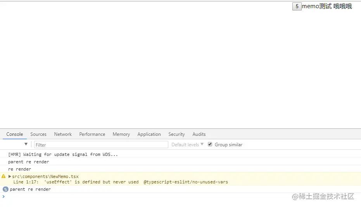Open the Security tab
Image resolution: width=361 pixels, height=207 pixels.
[176, 134]
